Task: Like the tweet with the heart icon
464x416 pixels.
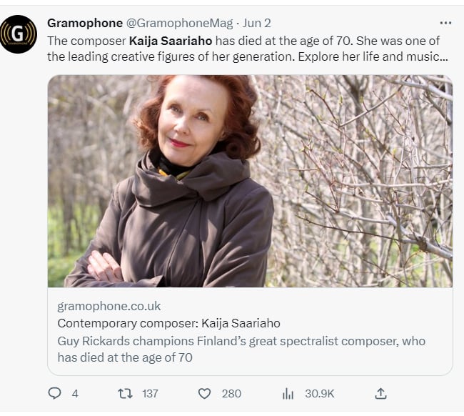Action: click(x=204, y=393)
